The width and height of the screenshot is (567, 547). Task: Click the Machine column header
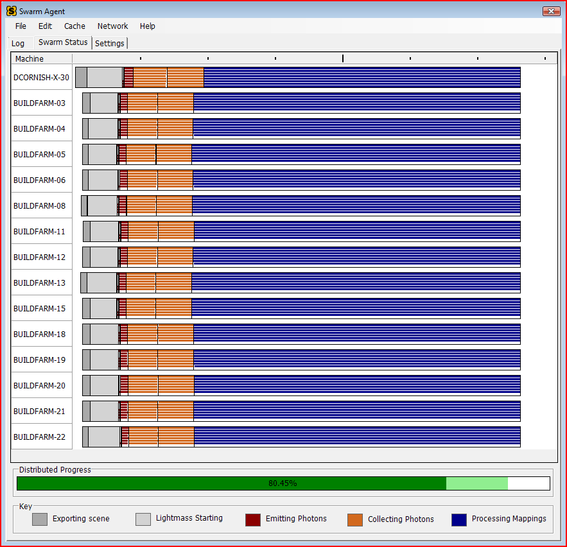click(x=42, y=58)
